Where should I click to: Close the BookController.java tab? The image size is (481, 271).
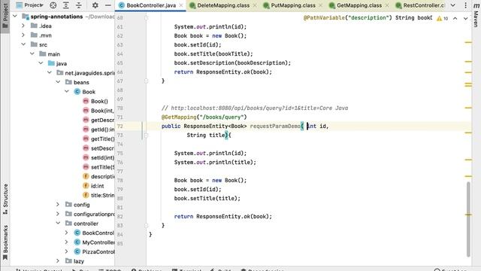(181, 5)
